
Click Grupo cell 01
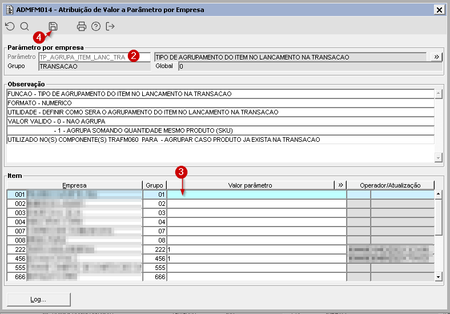coord(155,194)
